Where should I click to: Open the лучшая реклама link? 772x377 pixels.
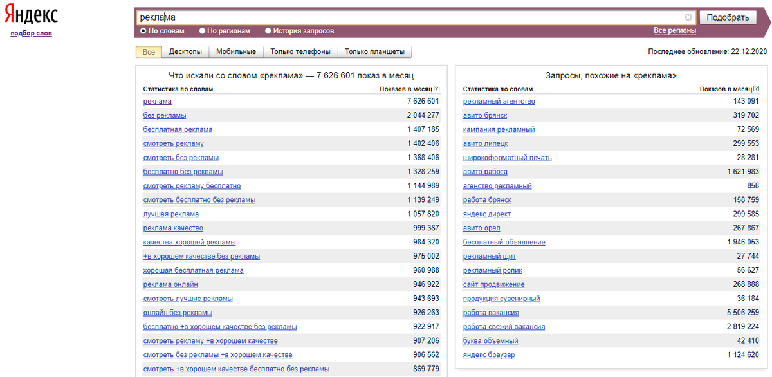point(170,214)
